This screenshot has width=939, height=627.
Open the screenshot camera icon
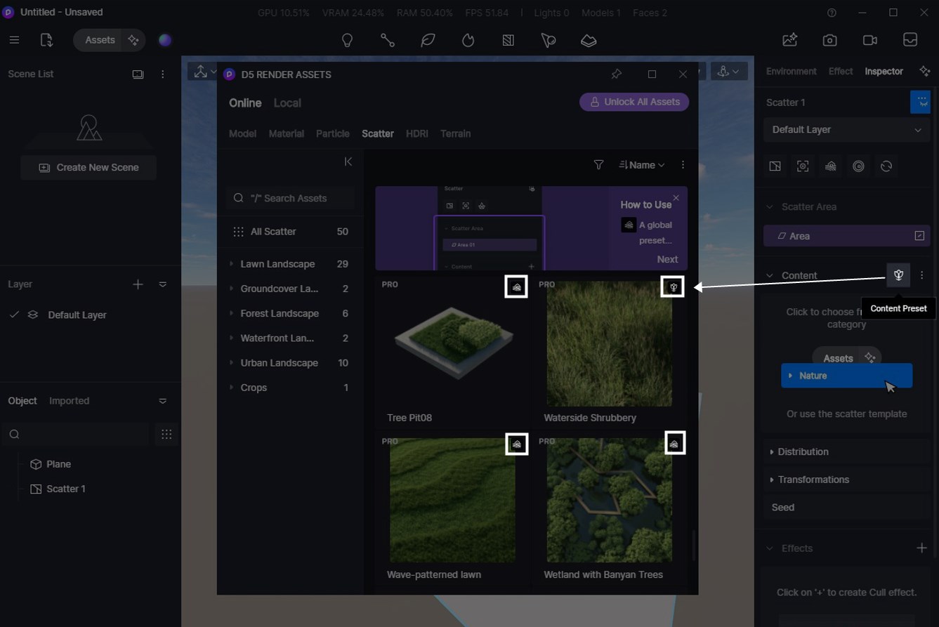[x=829, y=41]
